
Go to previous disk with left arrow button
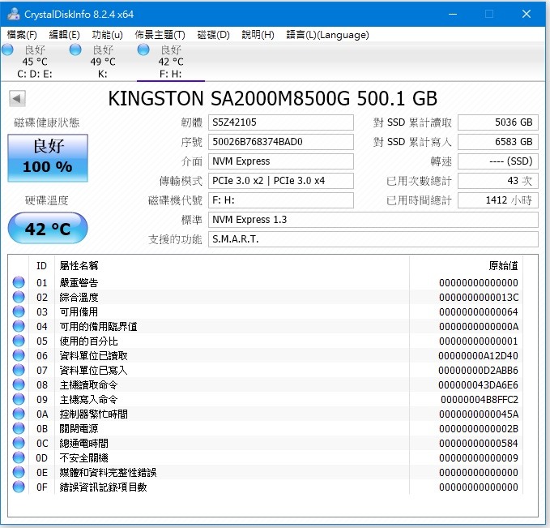point(17,99)
